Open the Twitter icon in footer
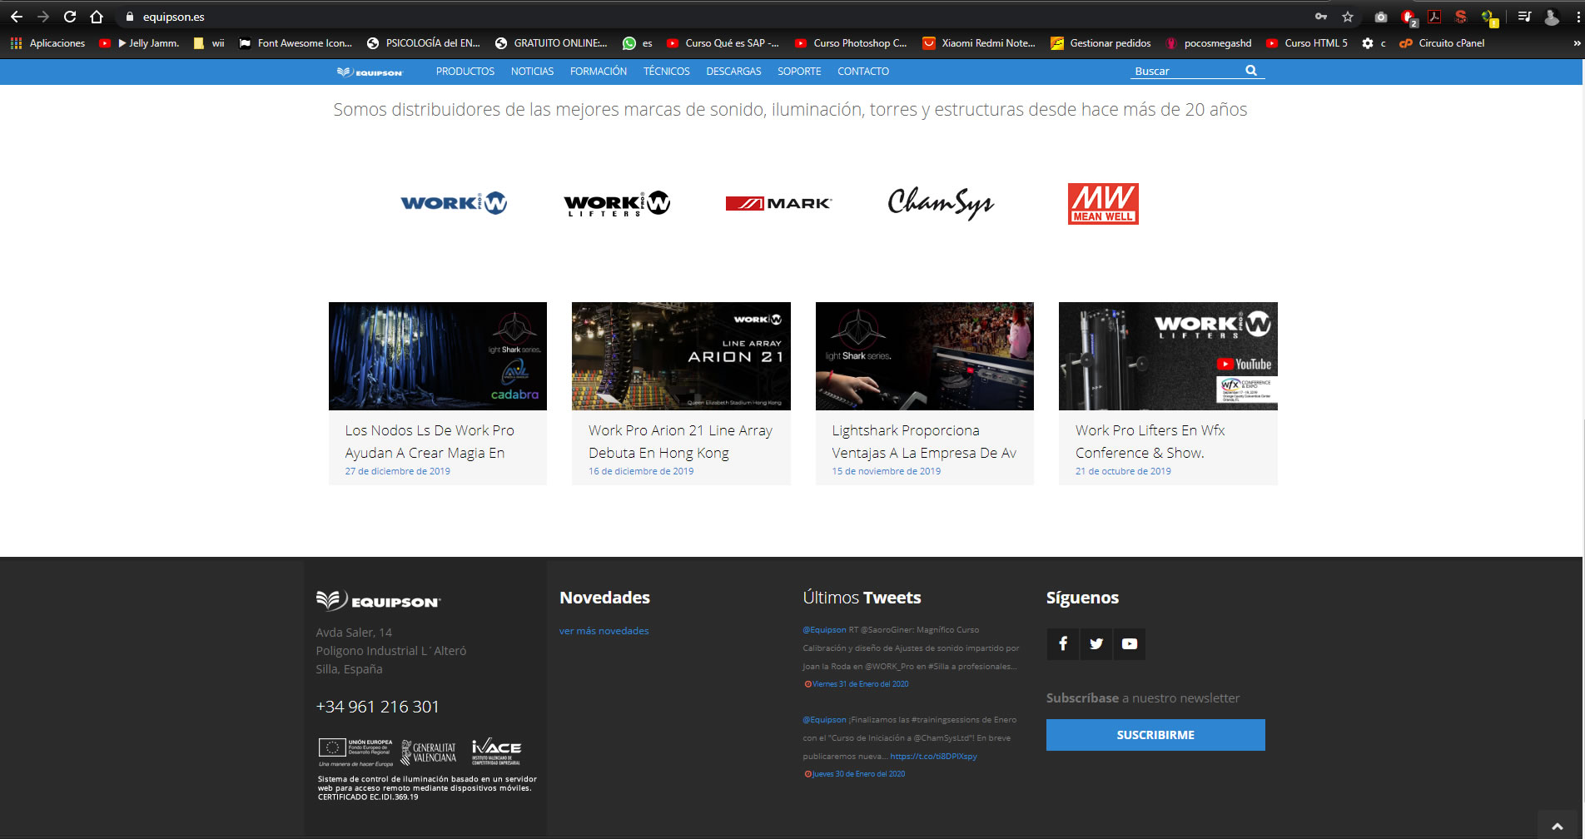 click(x=1096, y=643)
